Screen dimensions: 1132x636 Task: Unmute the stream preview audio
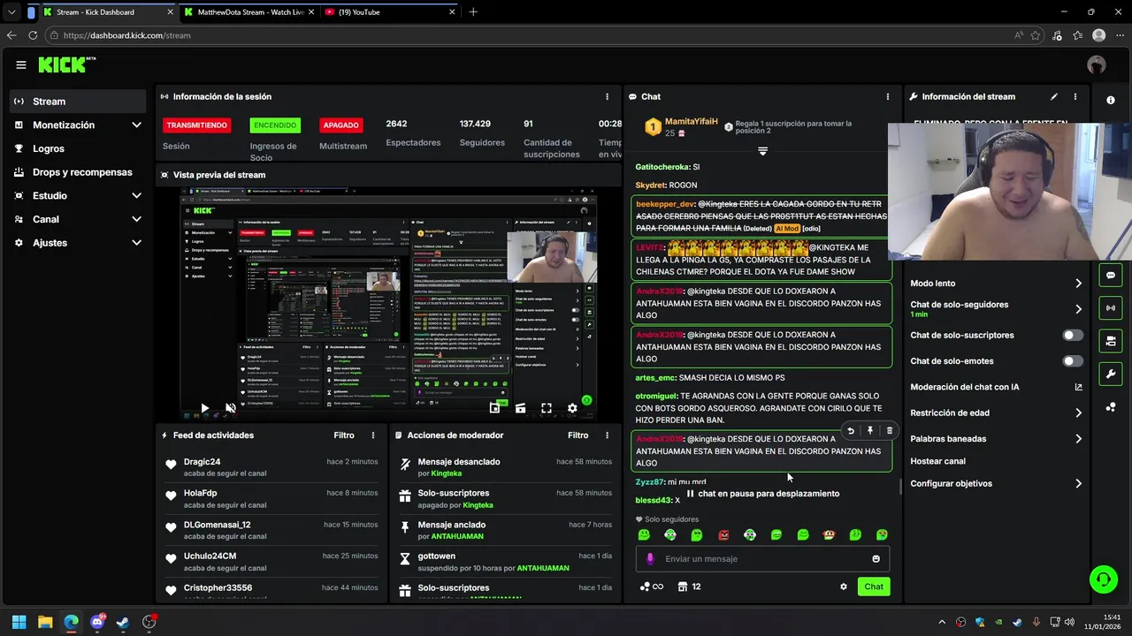tap(231, 408)
